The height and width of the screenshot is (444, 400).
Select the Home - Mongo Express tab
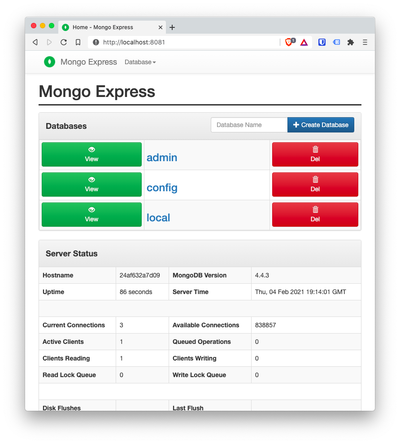[112, 27]
